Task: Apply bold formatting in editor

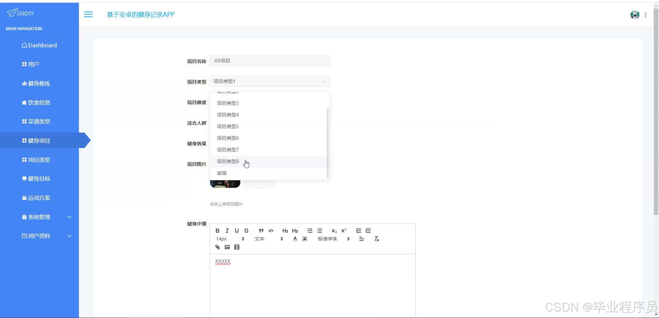Action: 217,231
